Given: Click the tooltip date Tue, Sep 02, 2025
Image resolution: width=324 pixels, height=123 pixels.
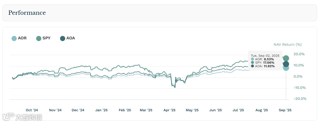Looking at the screenshot, I should (x=265, y=56).
